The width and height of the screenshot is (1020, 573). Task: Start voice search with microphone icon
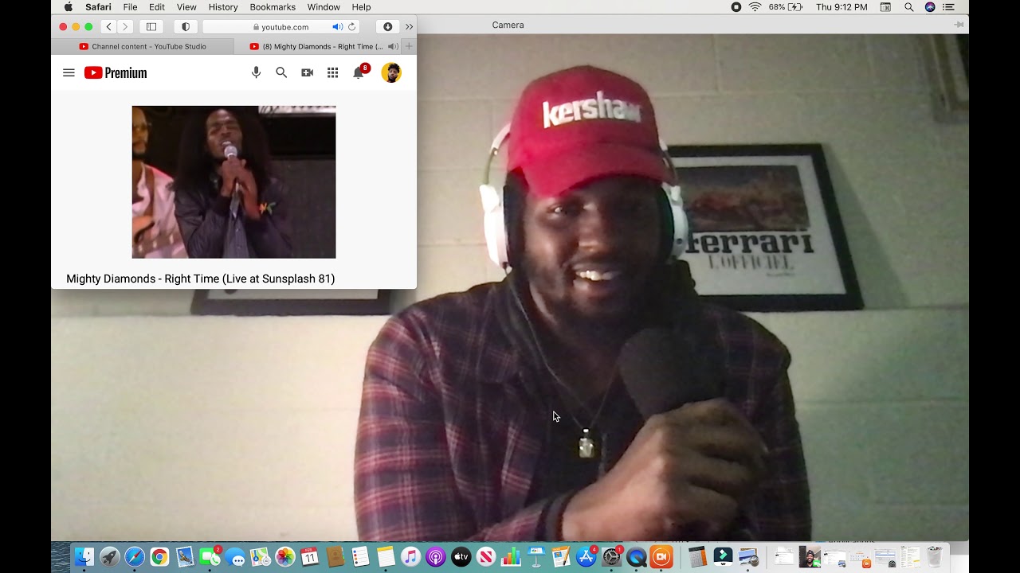(x=256, y=72)
